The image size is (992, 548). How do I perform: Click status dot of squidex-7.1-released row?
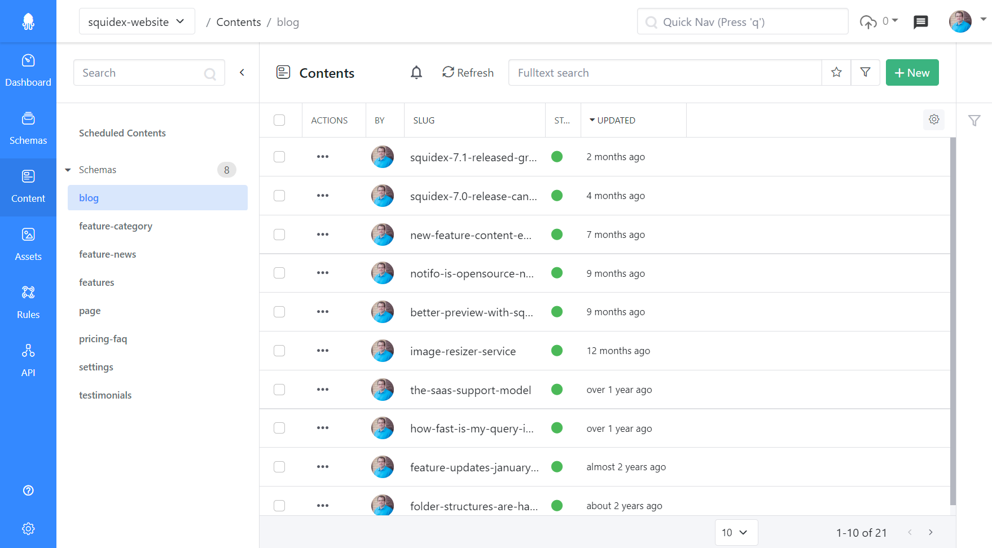coord(557,157)
